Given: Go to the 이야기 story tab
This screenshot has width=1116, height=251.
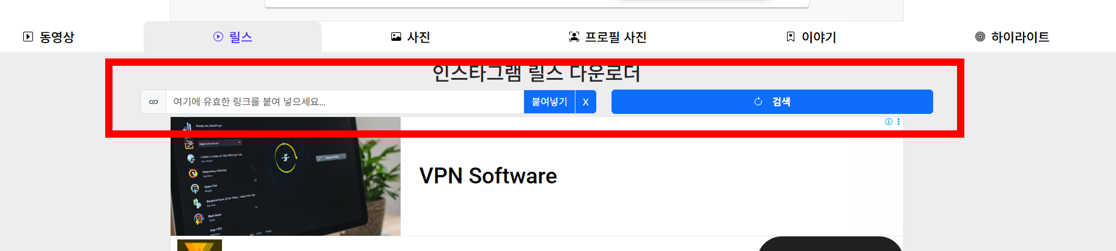Looking at the screenshot, I should pyautogui.click(x=811, y=37).
